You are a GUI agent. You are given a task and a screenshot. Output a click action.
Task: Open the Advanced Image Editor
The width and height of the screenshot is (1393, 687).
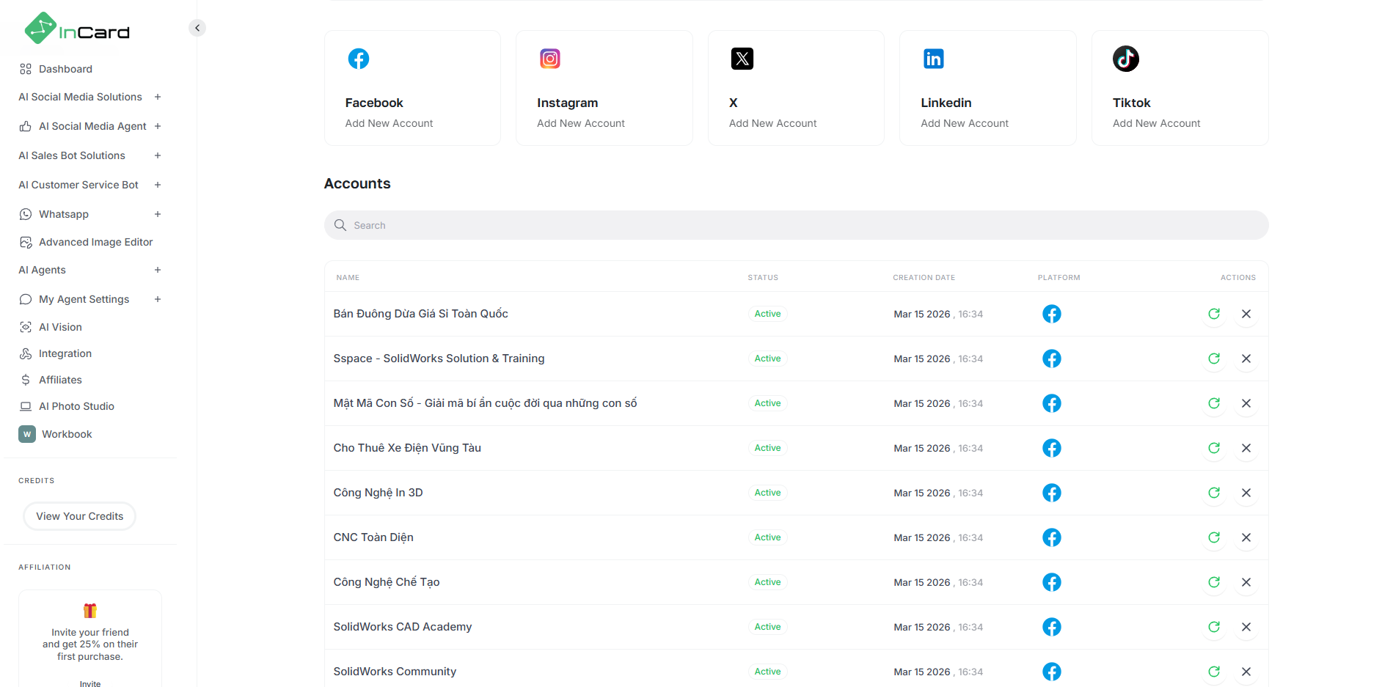point(95,242)
